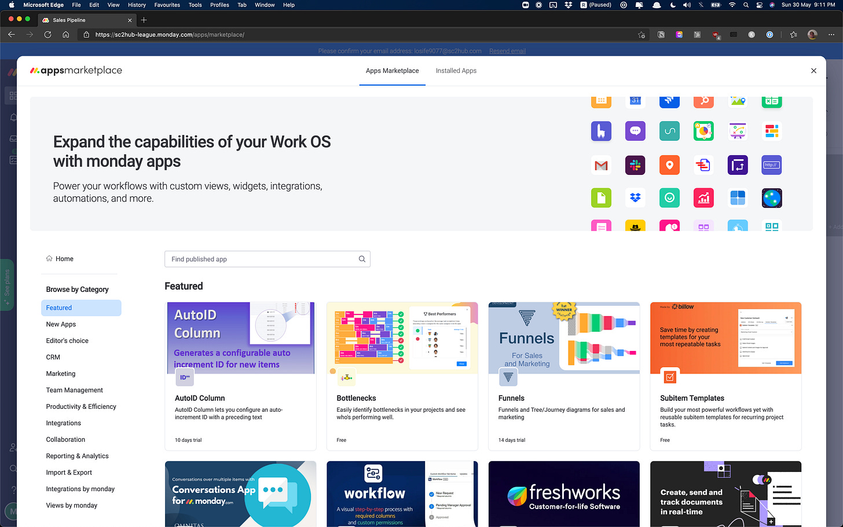Select Views by monday category
This screenshot has height=527, width=843.
point(72,506)
